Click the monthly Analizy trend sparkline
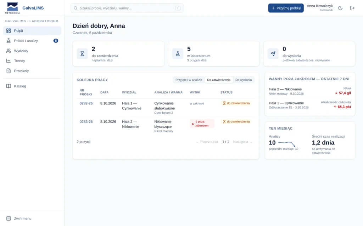Screen dimensions: 363x226 286,143
